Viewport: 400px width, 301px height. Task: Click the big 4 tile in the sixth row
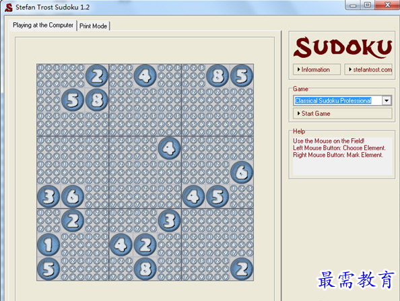pyautogui.click(x=193, y=197)
